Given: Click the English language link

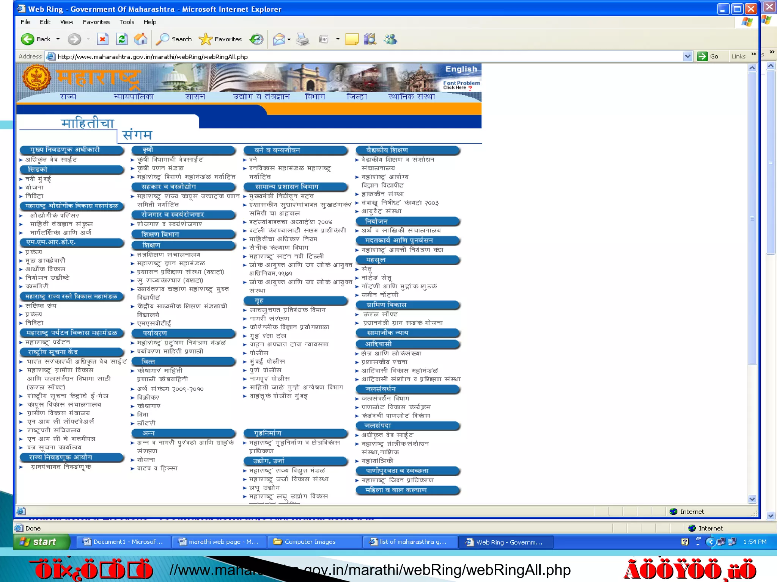Looking at the screenshot, I should [x=461, y=69].
